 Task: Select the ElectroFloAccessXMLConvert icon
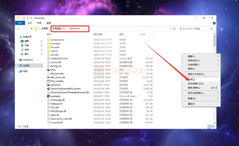pos(48,89)
